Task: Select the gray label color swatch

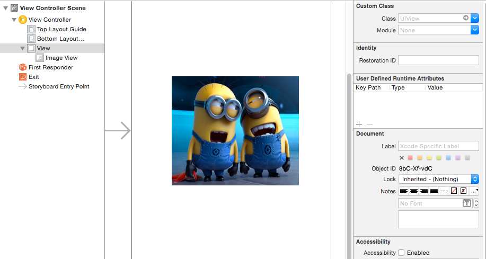Action: point(467,158)
